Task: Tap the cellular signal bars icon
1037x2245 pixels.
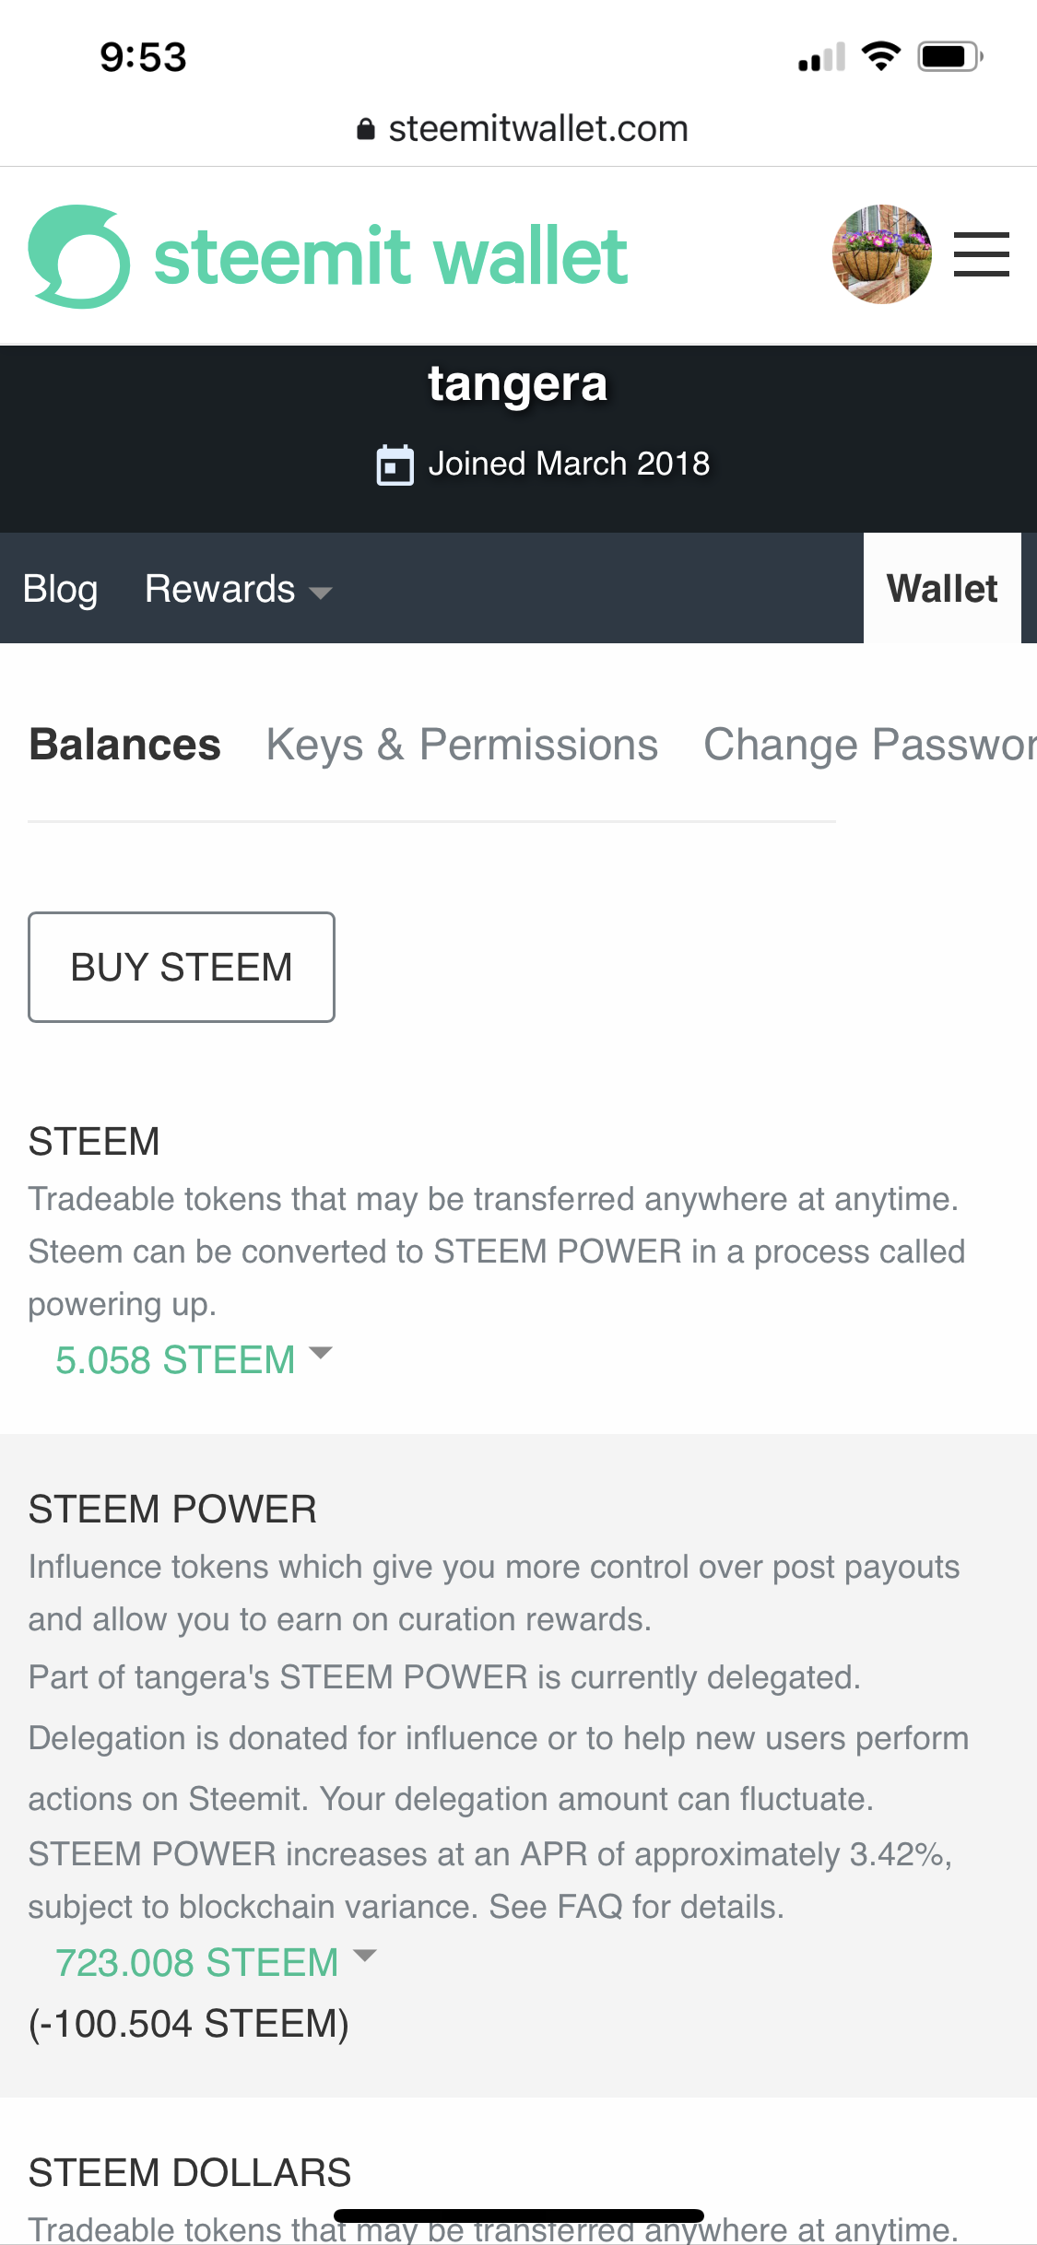Action: 821,57
